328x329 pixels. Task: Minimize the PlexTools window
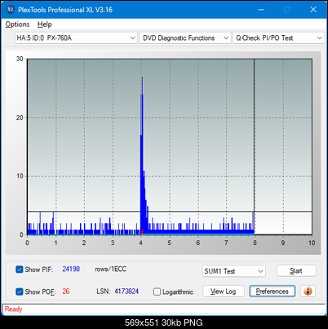pos(261,10)
